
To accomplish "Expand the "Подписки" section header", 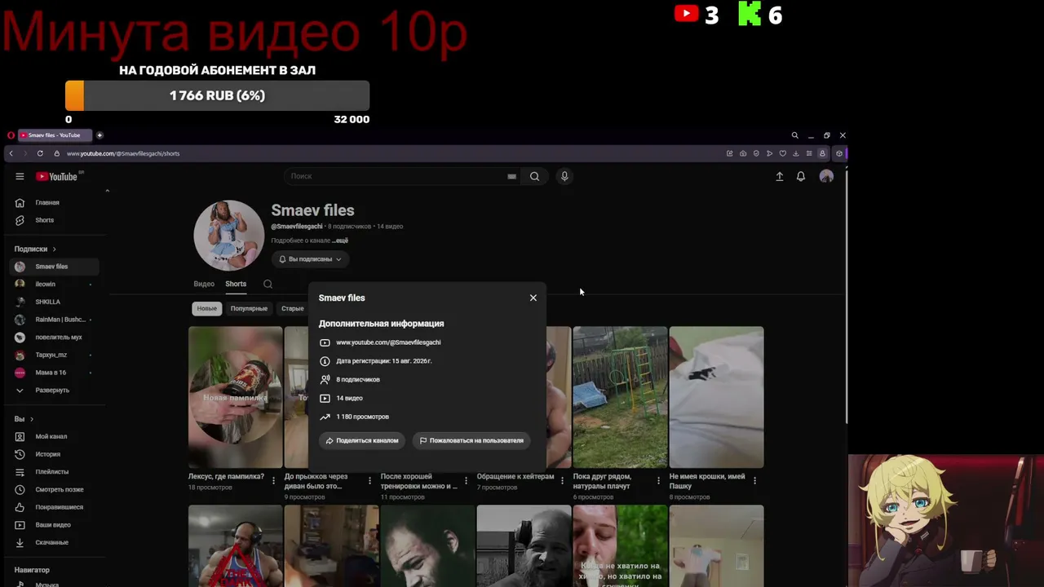I will point(35,249).
